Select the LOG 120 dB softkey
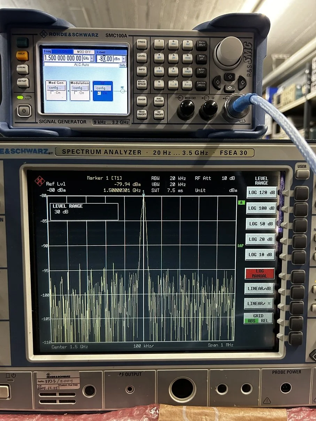This screenshot has width=316, height=421. 261,193
